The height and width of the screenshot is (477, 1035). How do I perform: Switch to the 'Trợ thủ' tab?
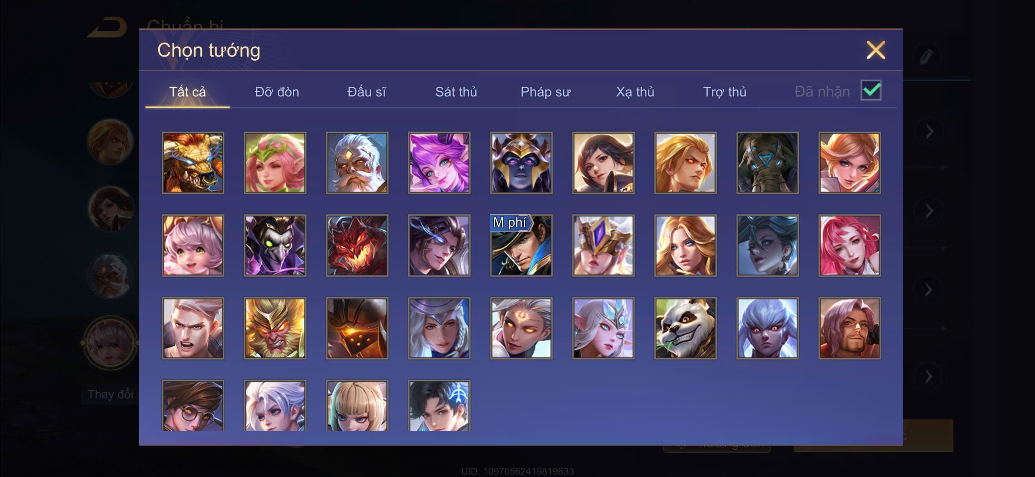point(724,92)
